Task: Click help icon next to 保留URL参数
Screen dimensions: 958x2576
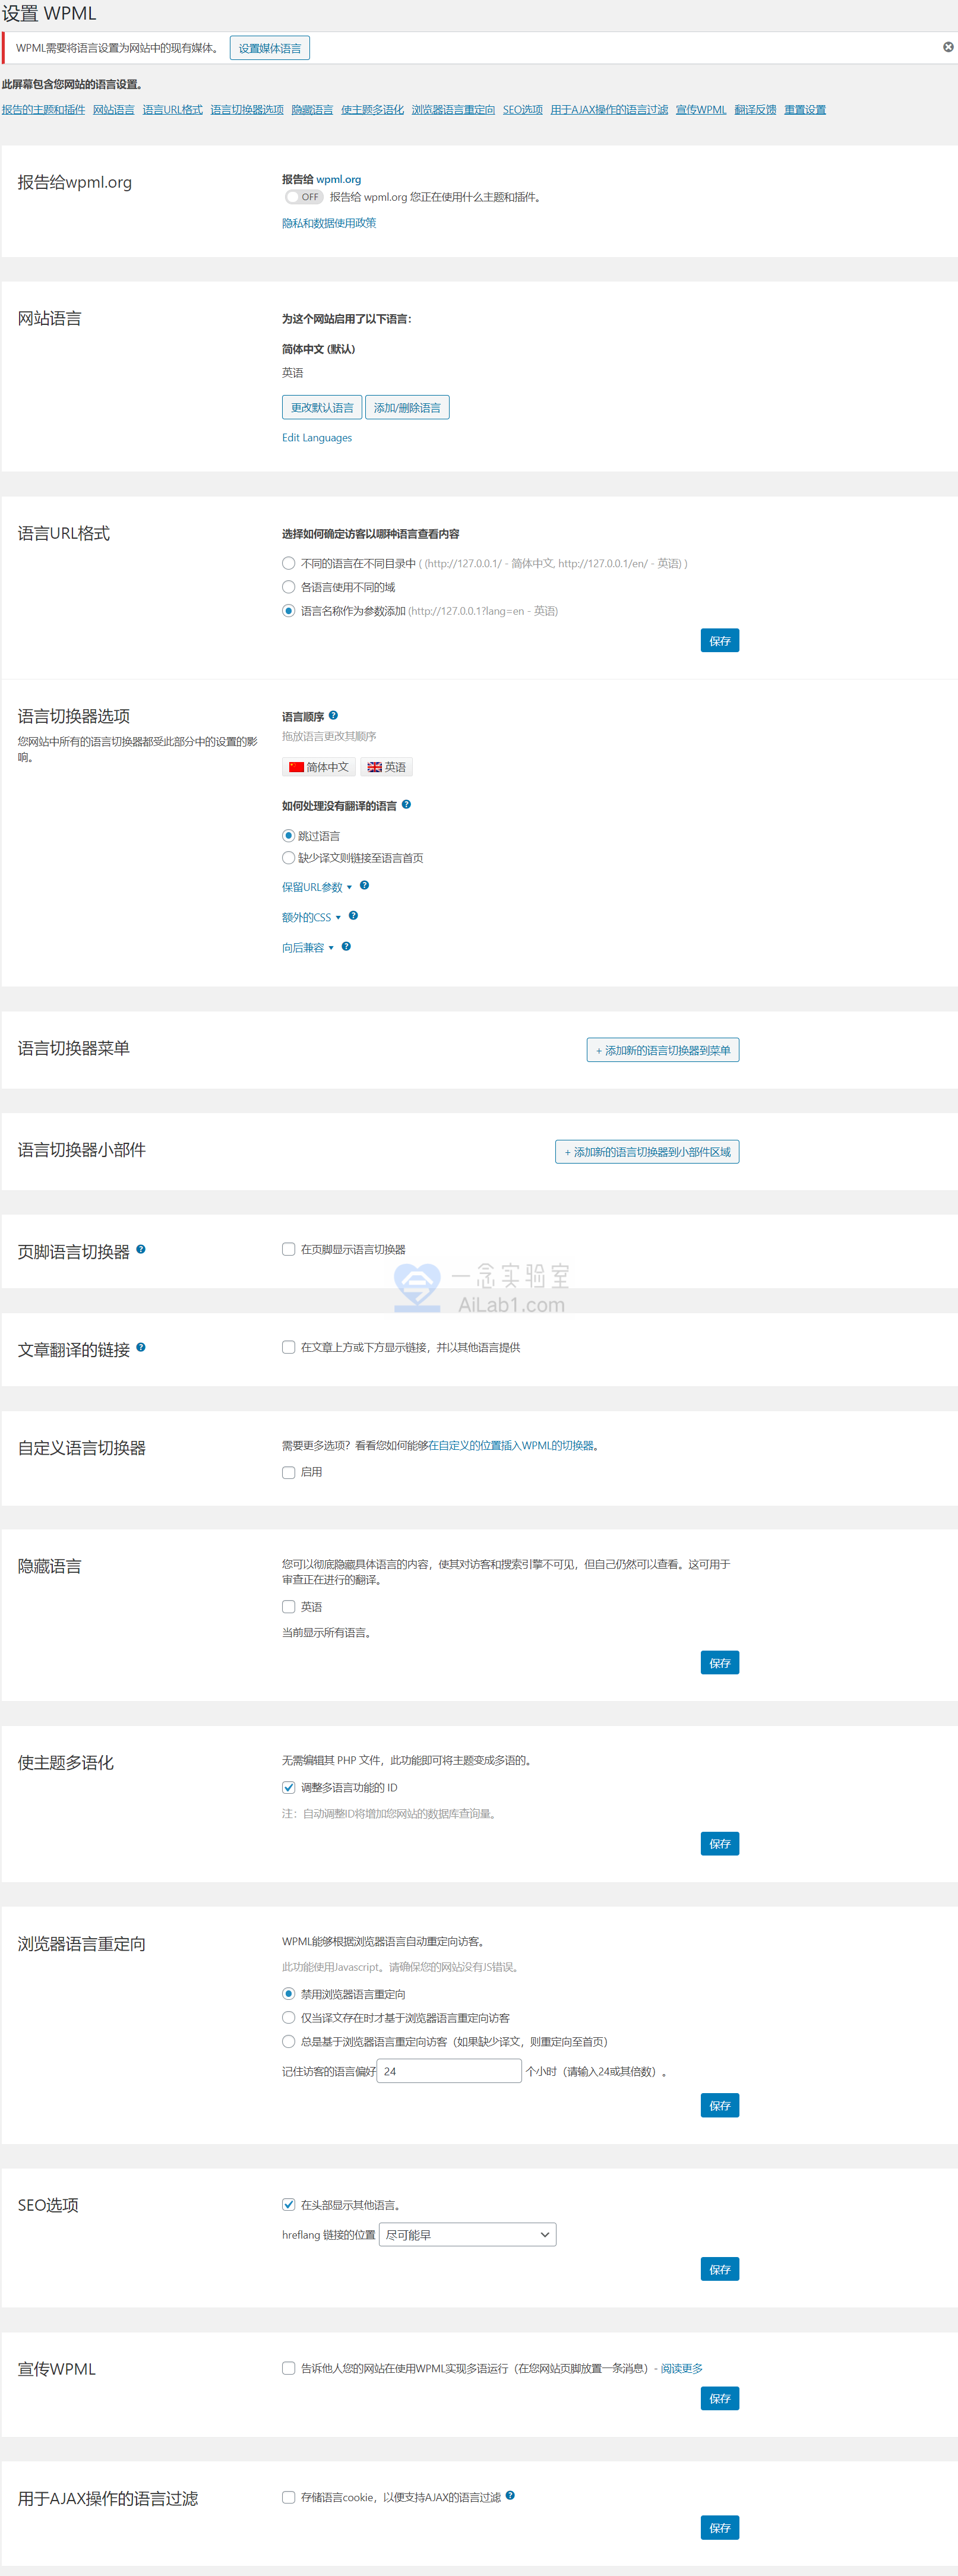Action: (364, 885)
